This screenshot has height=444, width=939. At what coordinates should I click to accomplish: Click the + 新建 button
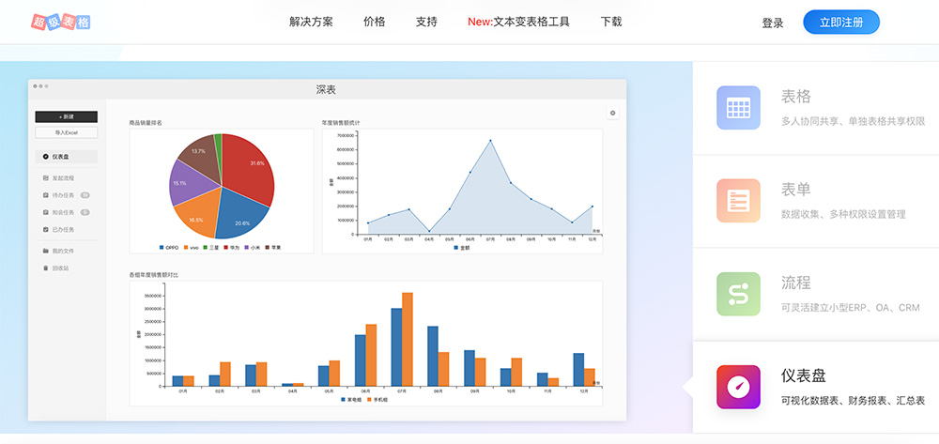67,116
